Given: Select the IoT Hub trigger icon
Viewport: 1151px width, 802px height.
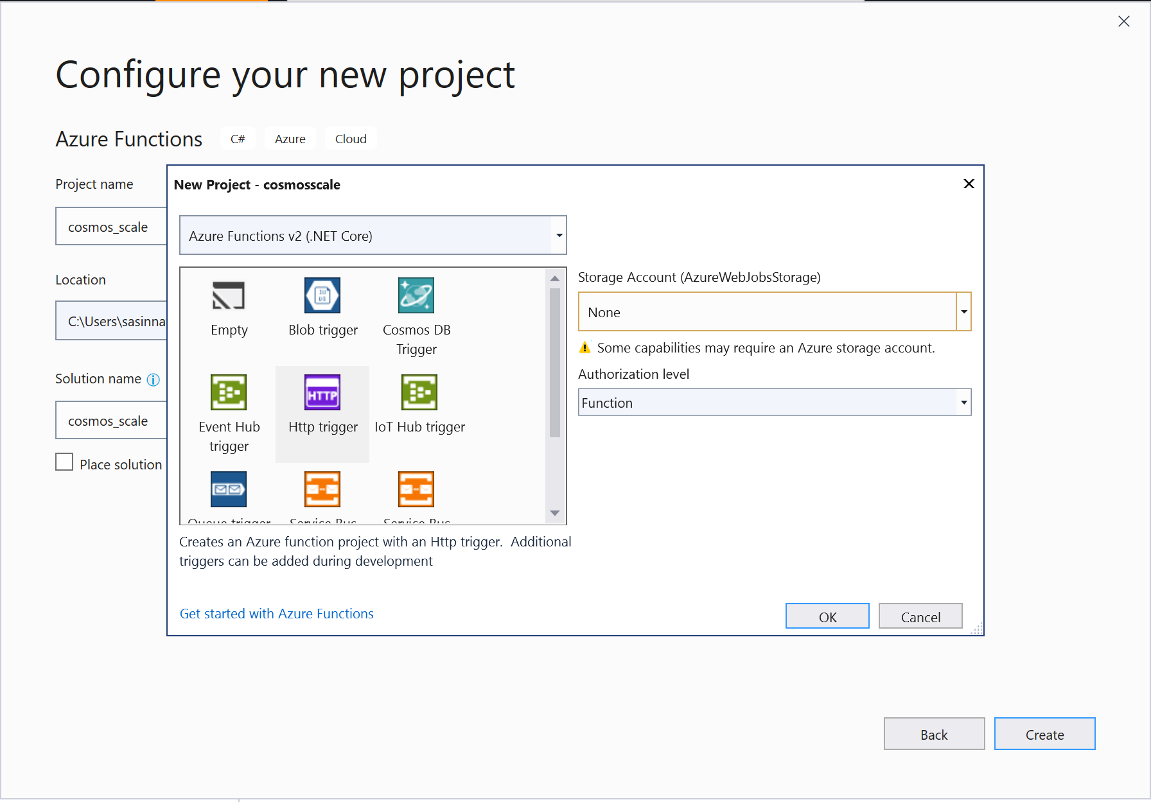Looking at the screenshot, I should pyautogui.click(x=419, y=392).
